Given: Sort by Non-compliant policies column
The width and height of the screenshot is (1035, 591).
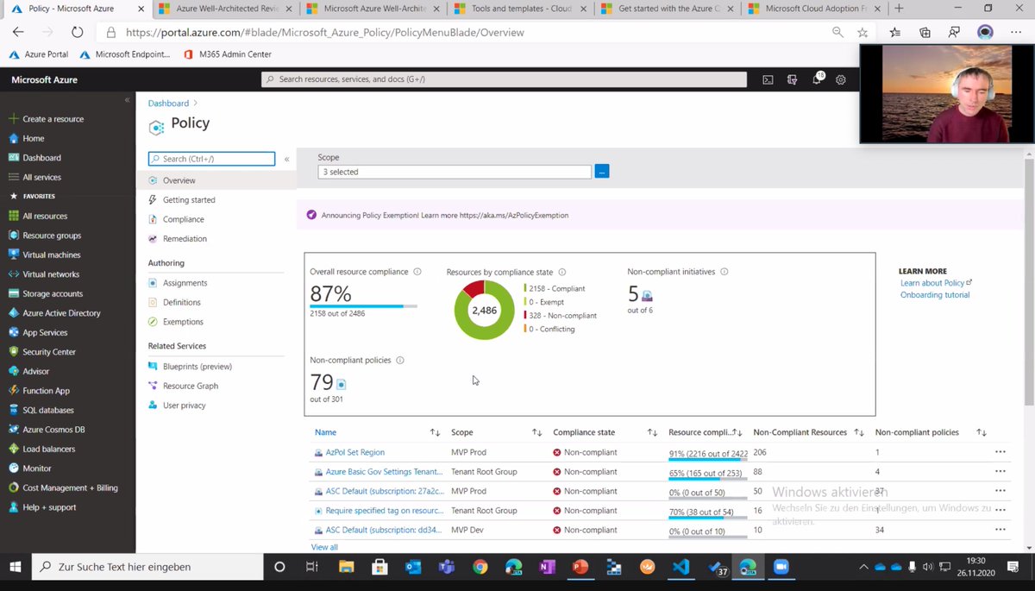Looking at the screenshot, I should click(x=982, y=432).
